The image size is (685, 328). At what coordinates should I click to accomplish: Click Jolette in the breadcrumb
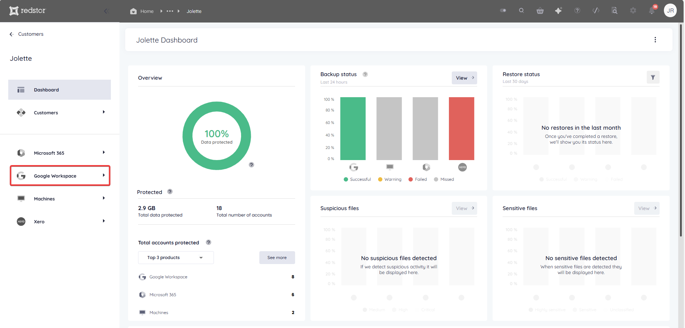click(x=194, y=11)
